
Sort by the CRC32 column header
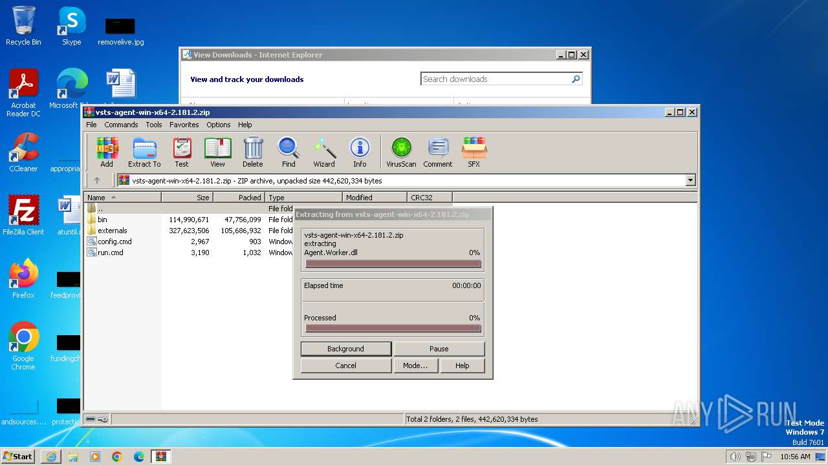[430, 198]
